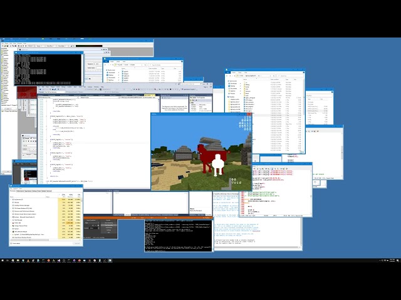Screen dimensions: 401x300
Task: Click search box in right Explorer window
Action: pyautogui.click(x=289, y=76)
